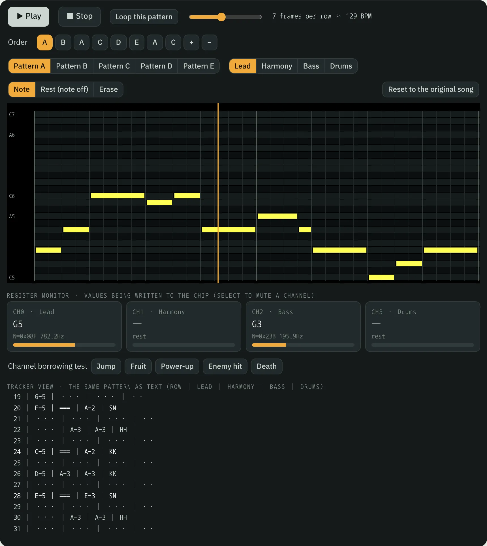
Task: Switch to the Pattern A tab
Action: (29, 66)
